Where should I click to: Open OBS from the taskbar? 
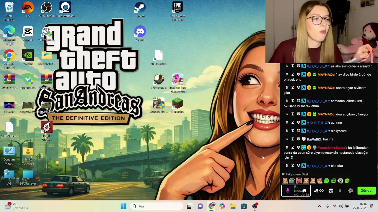pos(255,206)
